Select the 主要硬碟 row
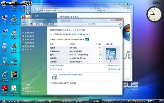 [x=76, y=62]
